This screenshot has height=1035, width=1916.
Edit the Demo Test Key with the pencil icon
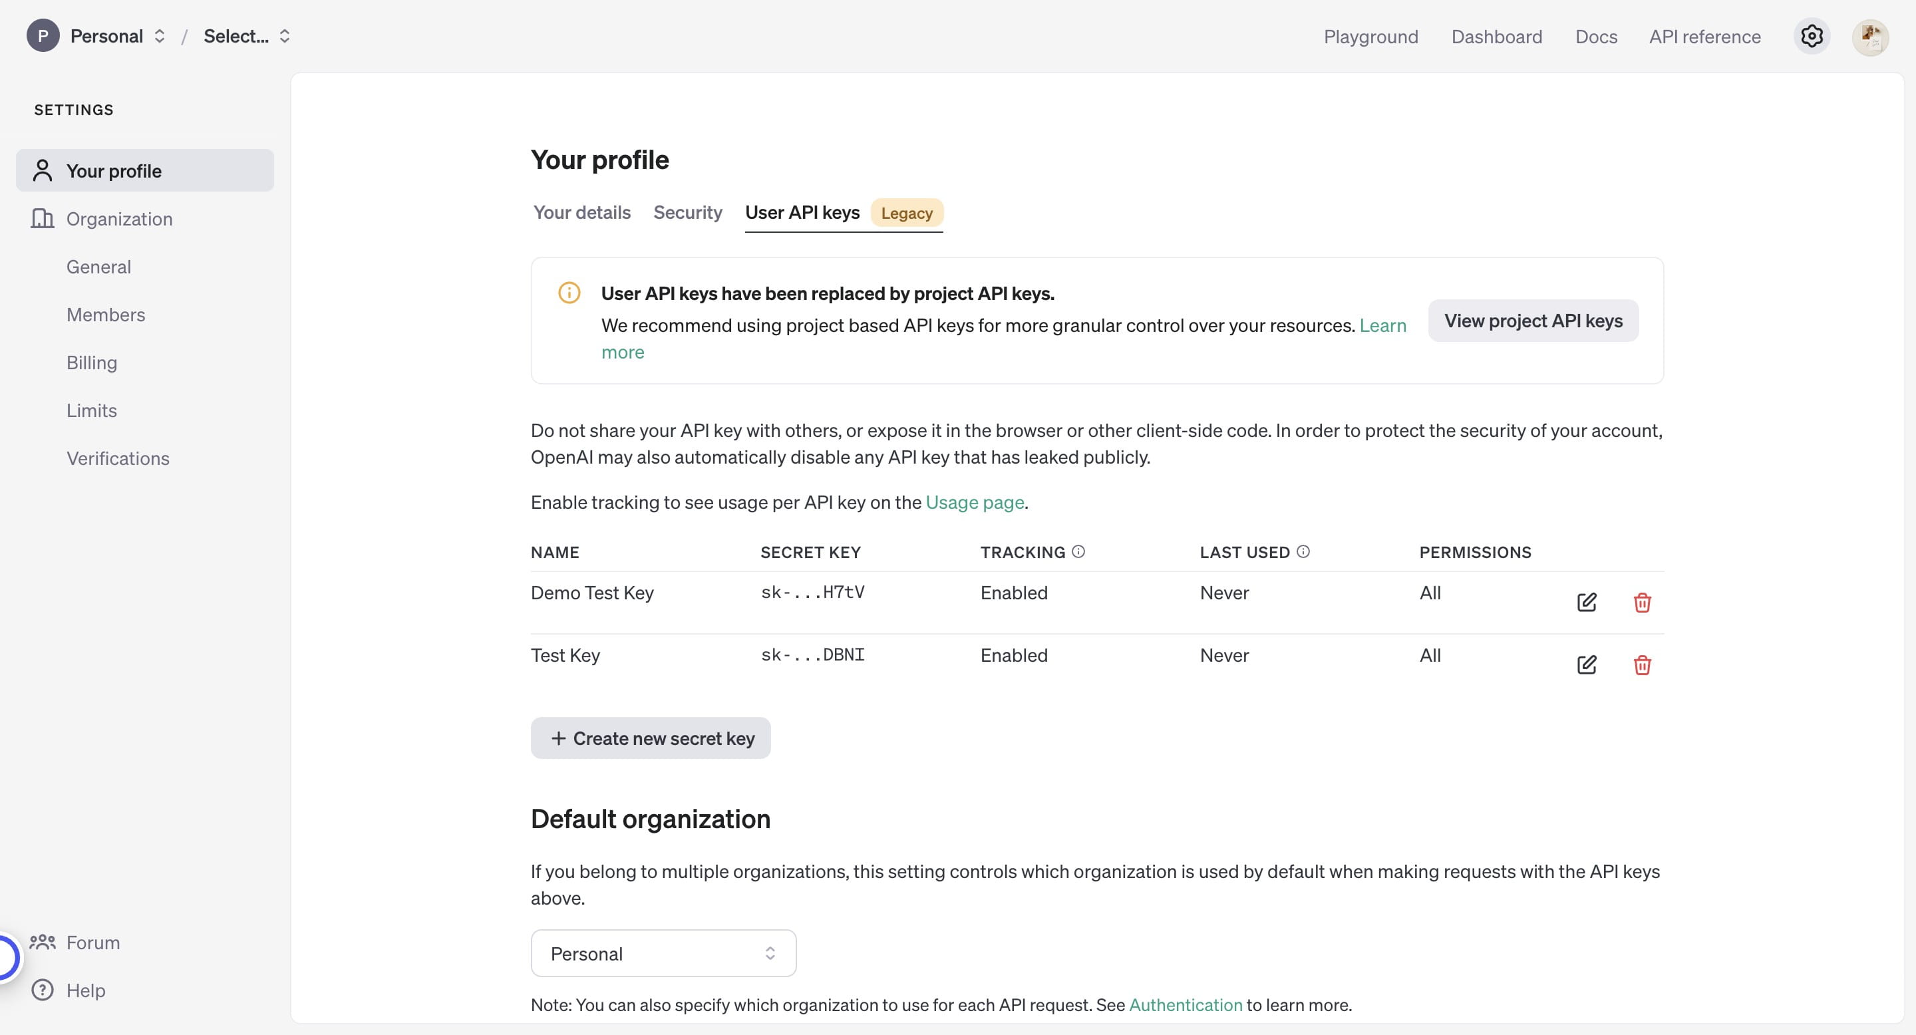coord(1586,602)
